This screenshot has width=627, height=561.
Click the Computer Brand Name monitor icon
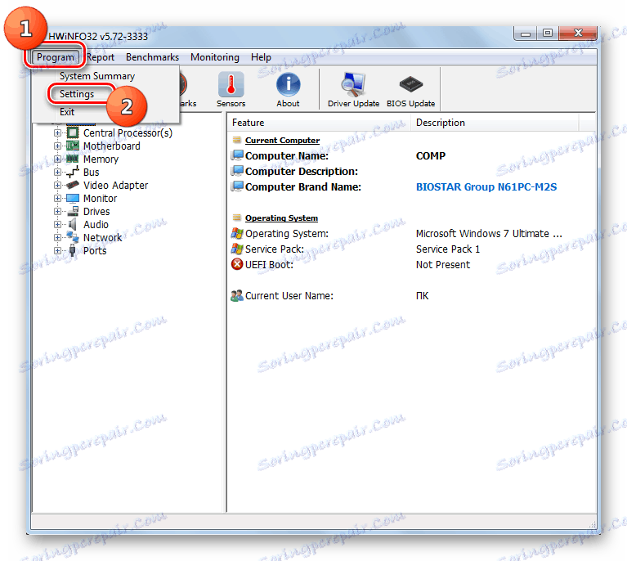tap(237, 186)
